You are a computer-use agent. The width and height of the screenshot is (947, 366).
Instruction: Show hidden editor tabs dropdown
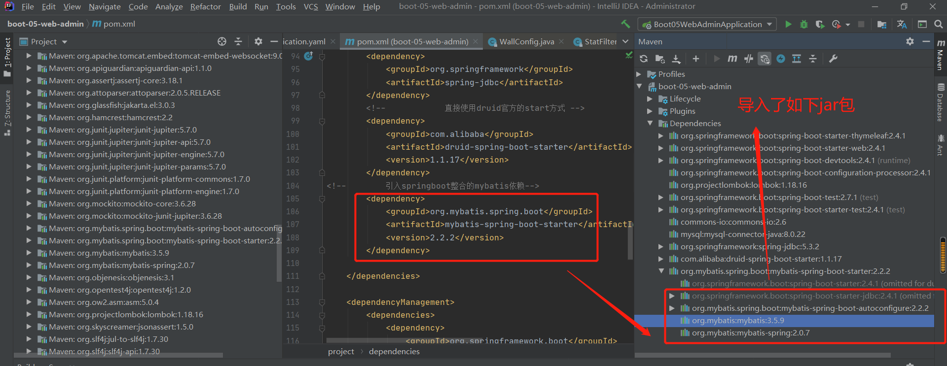click(x=625, y=41)
